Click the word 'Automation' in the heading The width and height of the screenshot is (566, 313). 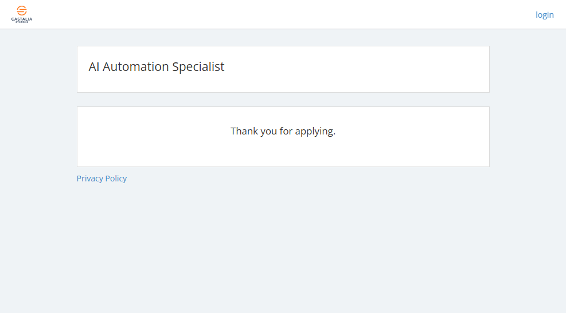coord(135,67)
